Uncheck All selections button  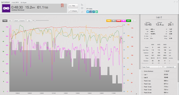pyautogui.click(x=170, y=67)
